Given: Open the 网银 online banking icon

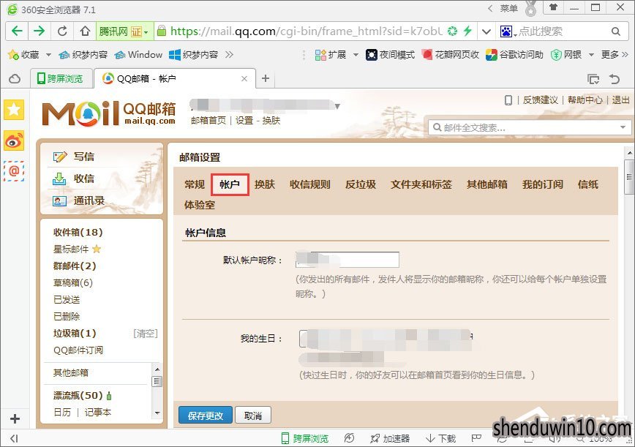Looking at the screenshot, I should (x=556, y=55).
